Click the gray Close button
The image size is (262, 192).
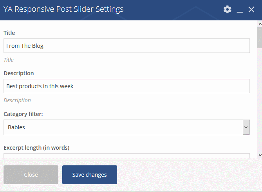[31, 175]
